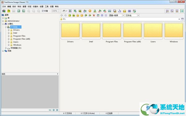Open the 收藏夹 menu
Screen dimensions: 186x116
point(35,7)
